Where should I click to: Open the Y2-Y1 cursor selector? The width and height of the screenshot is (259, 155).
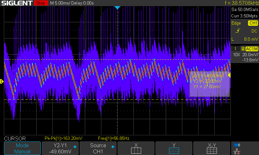click(x=60, y=148)
